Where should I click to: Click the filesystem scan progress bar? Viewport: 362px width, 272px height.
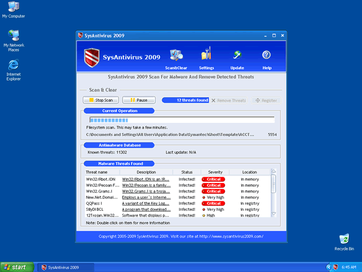pos(181,120)
